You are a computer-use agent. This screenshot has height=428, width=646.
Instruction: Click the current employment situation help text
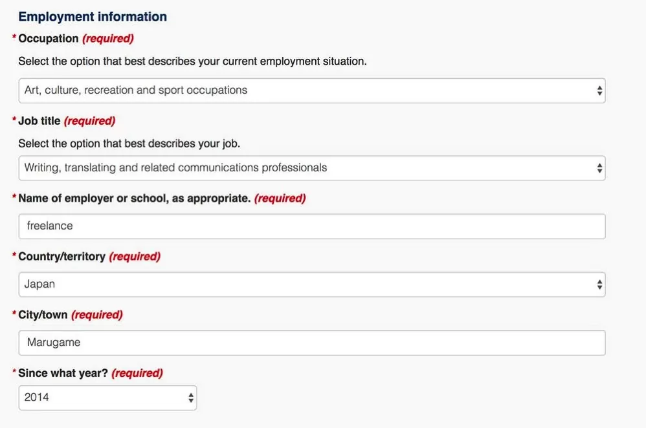click(x=192, y=61)
